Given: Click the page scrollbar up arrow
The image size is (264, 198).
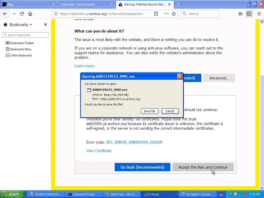Looking at the screenshot, I should point(262,21).
